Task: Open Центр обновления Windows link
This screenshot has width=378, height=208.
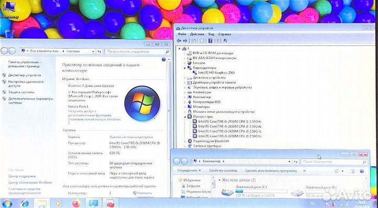Action: (x=30, y=182)
